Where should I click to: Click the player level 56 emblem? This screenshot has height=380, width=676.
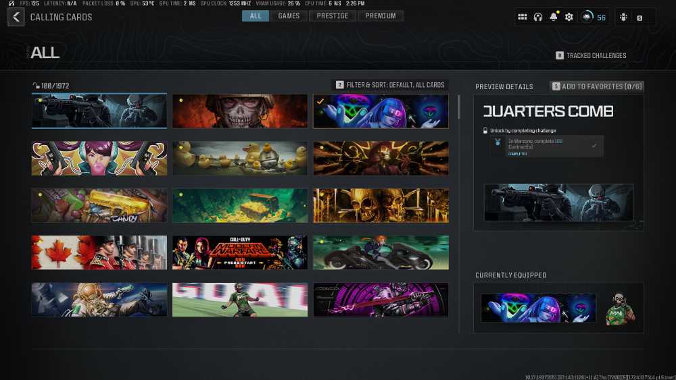pyautogui.click(x=587, y=18)
